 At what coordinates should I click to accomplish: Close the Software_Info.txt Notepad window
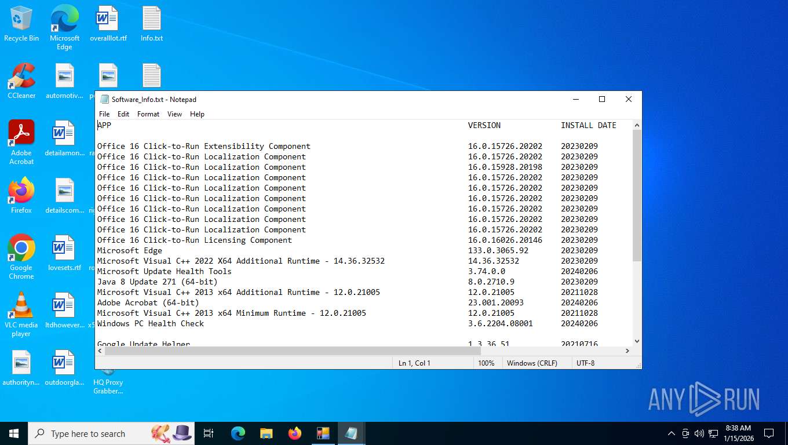click(x=629, y=99)
